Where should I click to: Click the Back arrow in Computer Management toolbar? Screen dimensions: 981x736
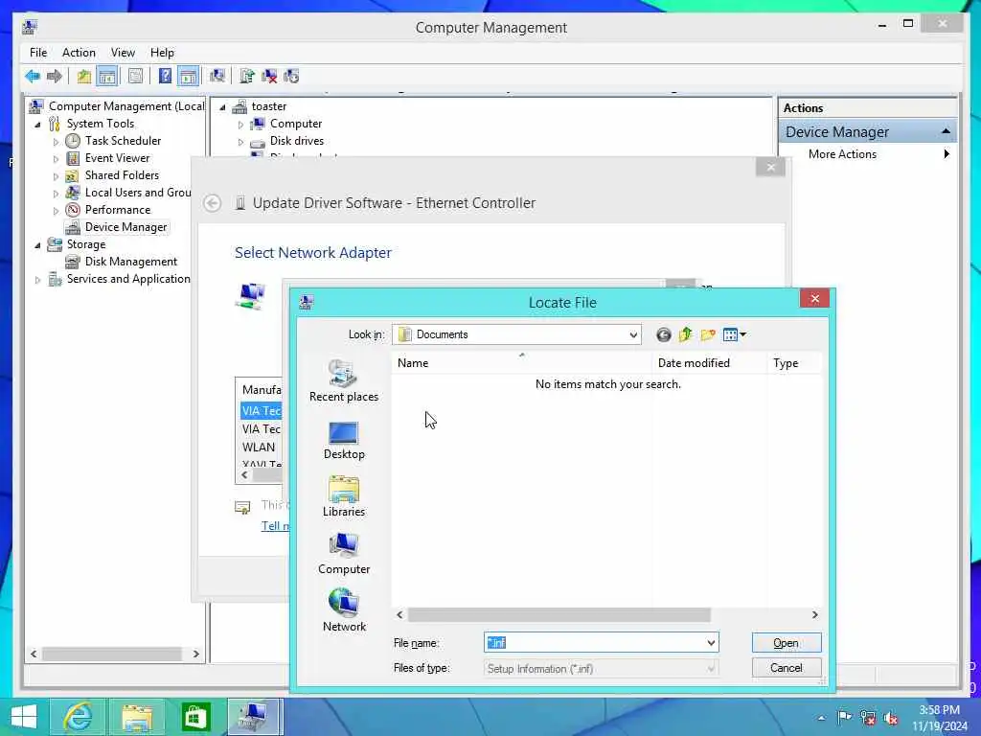pos(33,77)
